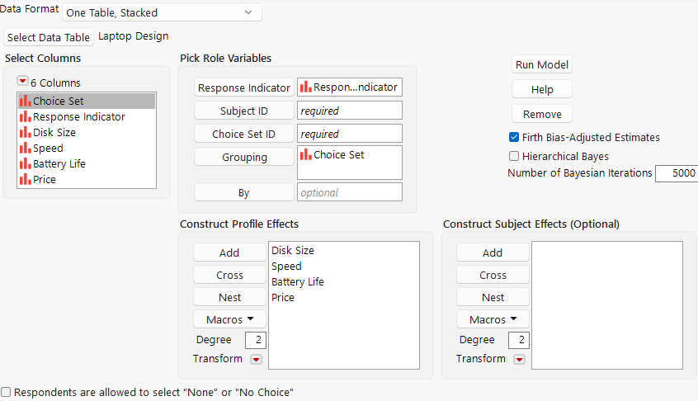
Task: Disable Firth Bias-Adjusted Estimates checkbox
Action: [514, 138]
